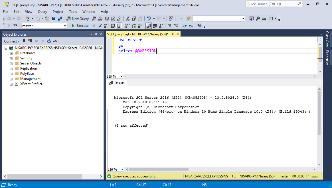Open the master database dropdown
332x188 pixels.
pos(64,26)
